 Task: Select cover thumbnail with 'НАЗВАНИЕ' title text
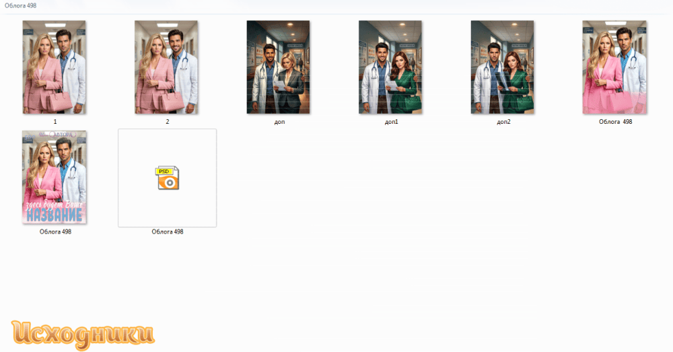[55, 177]
